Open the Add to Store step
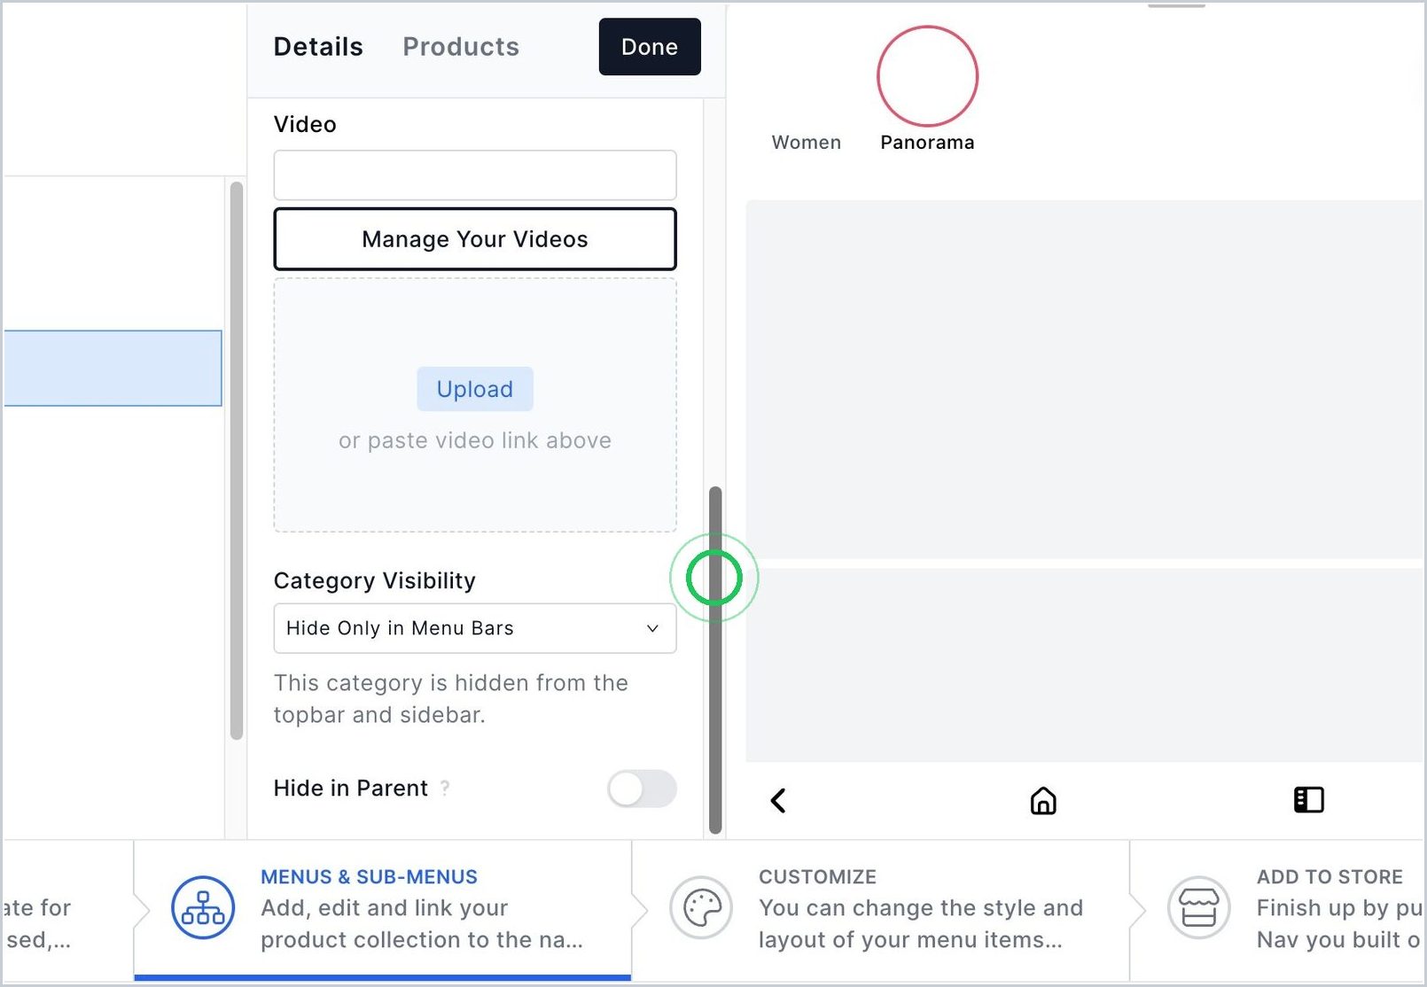Screen dimensions: 1427x987 pos(1278,909)
